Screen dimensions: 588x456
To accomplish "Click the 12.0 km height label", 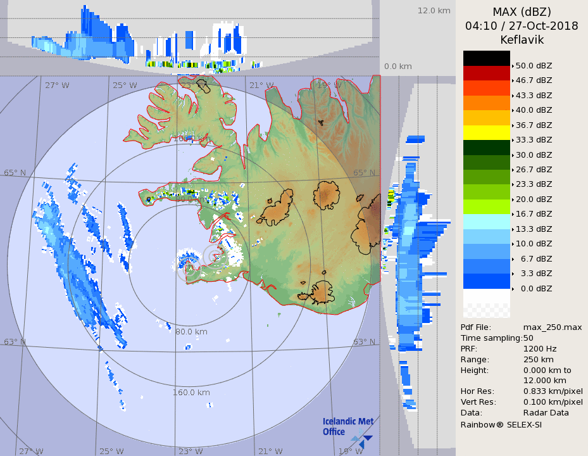I will [434, 10].
